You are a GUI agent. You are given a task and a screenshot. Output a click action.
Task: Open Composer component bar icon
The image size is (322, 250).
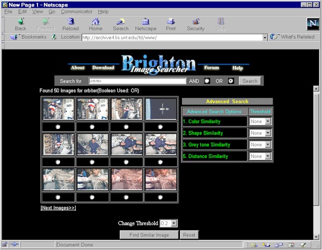(x=303, y=245)
